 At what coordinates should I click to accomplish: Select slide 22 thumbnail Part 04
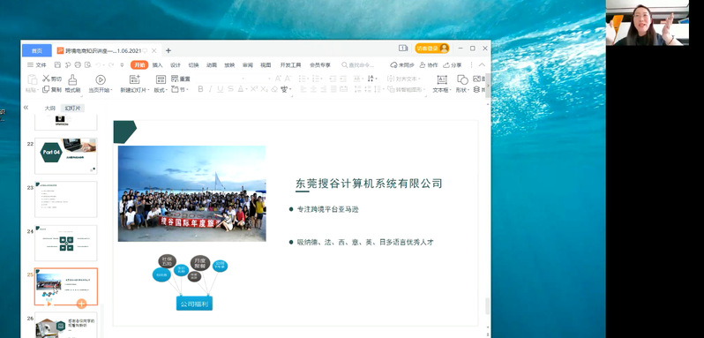[66, 155]
